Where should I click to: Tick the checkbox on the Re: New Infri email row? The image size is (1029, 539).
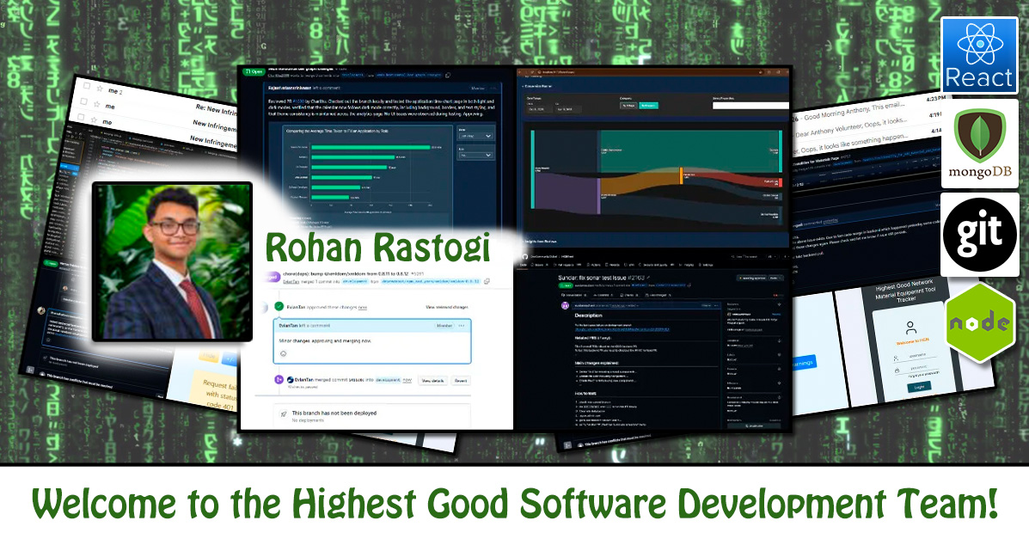tap(83, 101)
